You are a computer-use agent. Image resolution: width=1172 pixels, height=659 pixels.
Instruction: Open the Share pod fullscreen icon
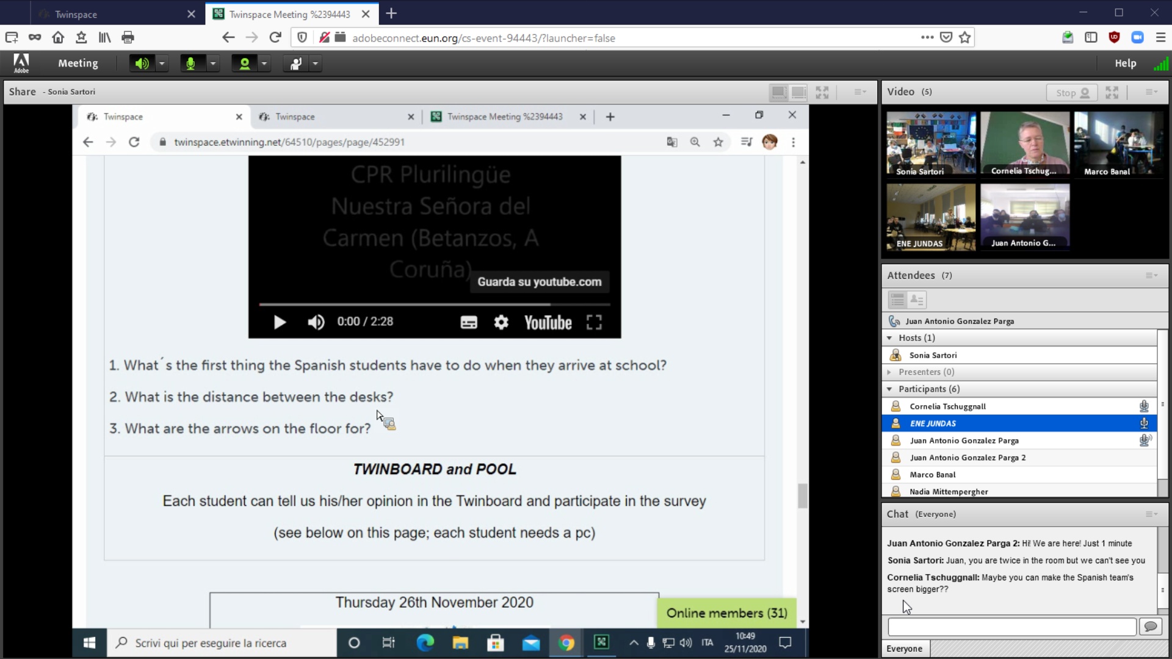click(822, 93)
